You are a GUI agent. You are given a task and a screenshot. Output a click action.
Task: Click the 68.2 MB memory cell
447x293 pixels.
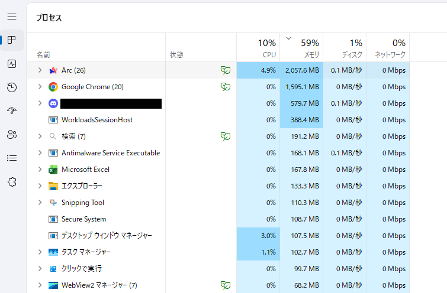(x=301, y=285)
